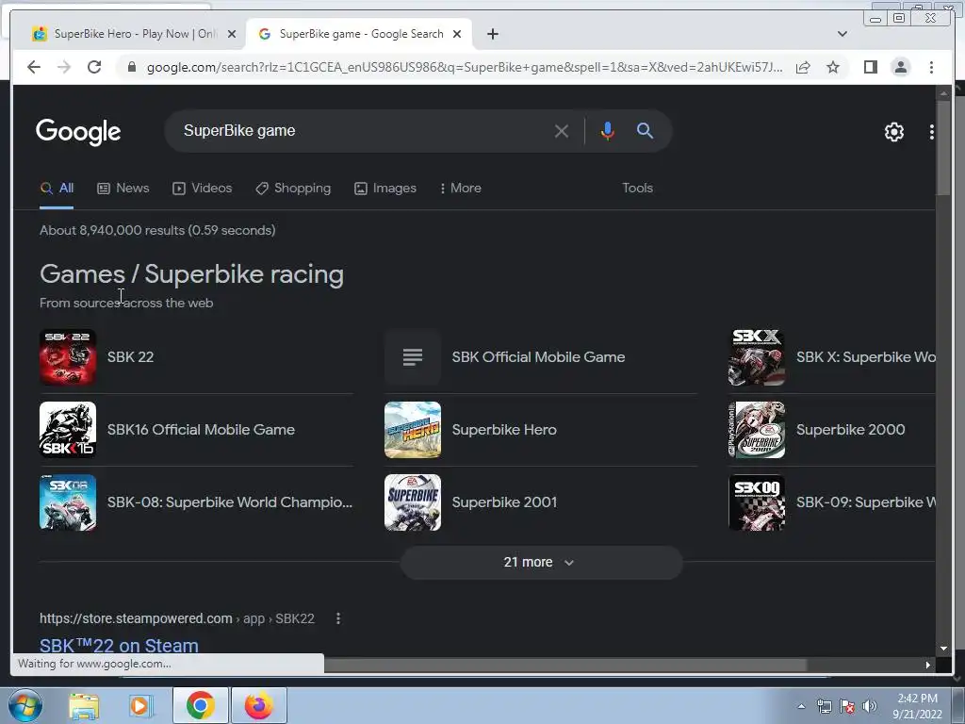Open the Chrome profile avatar
The width and height of the screenshot is (965, 724).
(900, 67)
